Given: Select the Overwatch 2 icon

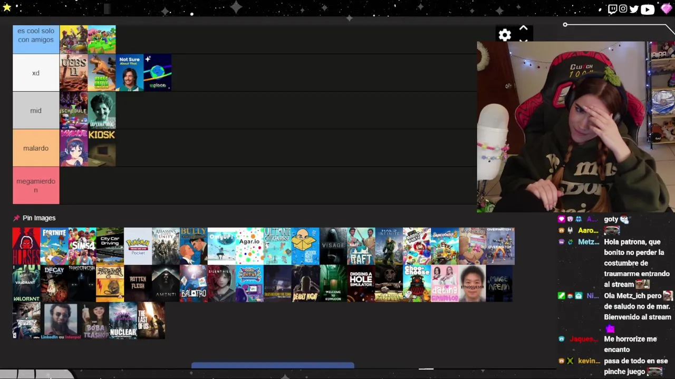Looking at the screenshot, I should [x=500, y=246].
